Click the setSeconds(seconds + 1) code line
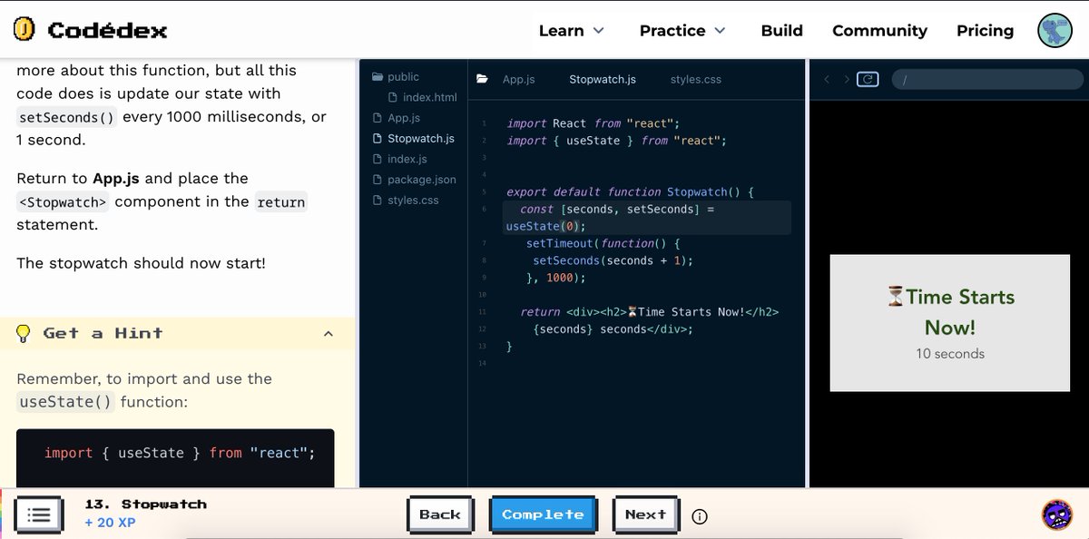Screen dimensions: 1089x539 613,260
